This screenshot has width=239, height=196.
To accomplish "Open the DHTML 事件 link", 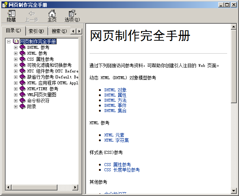I will tap(115, 105).
